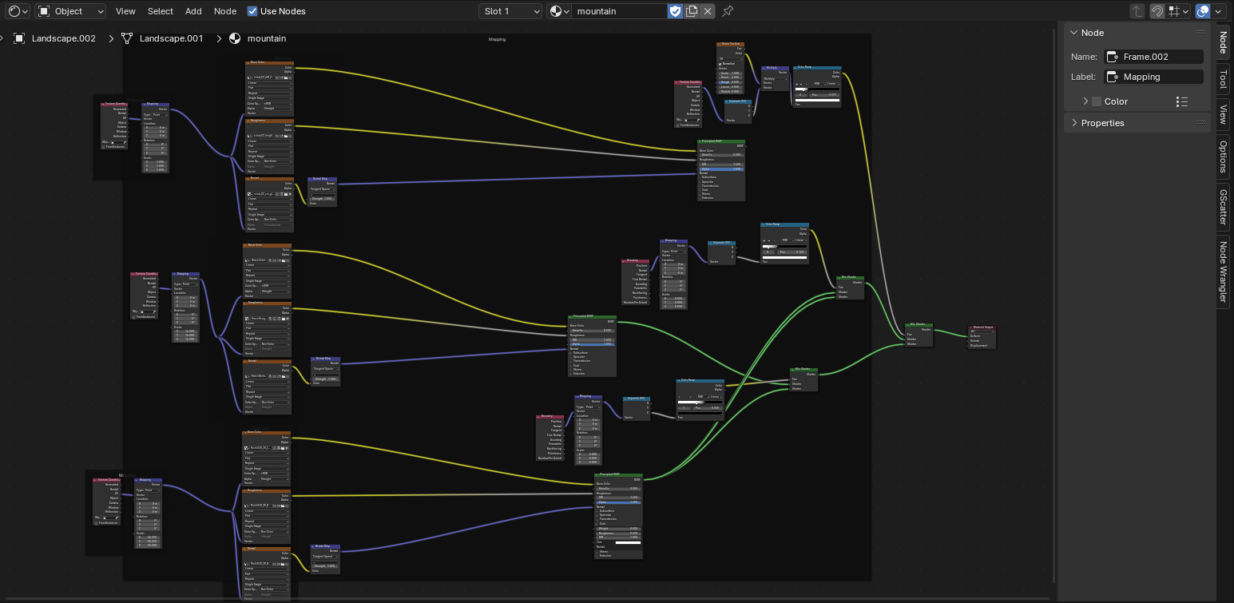
Task: Click Landscape.002 in the breadcrumb
Action: (x=63, y=38)
